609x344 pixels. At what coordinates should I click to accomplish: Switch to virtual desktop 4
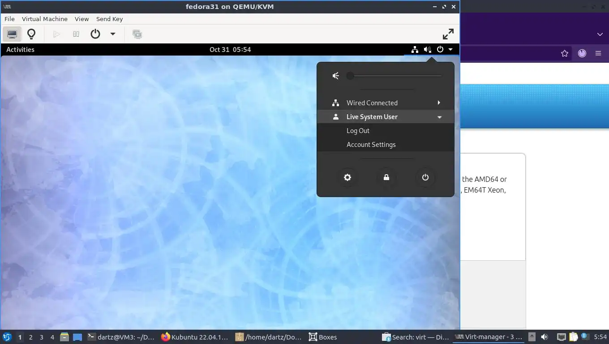[x=52, y=337]
